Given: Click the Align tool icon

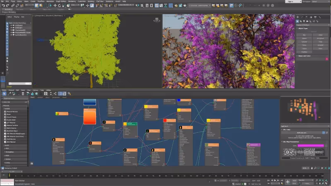Looking at the screenshot, I should [142, 5].
